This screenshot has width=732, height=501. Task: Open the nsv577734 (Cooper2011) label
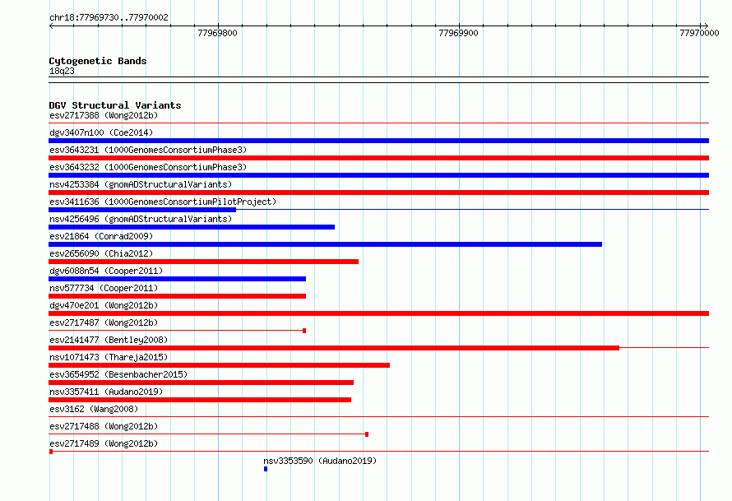[104, 288]
